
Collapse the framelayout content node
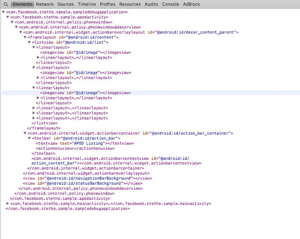25,37
